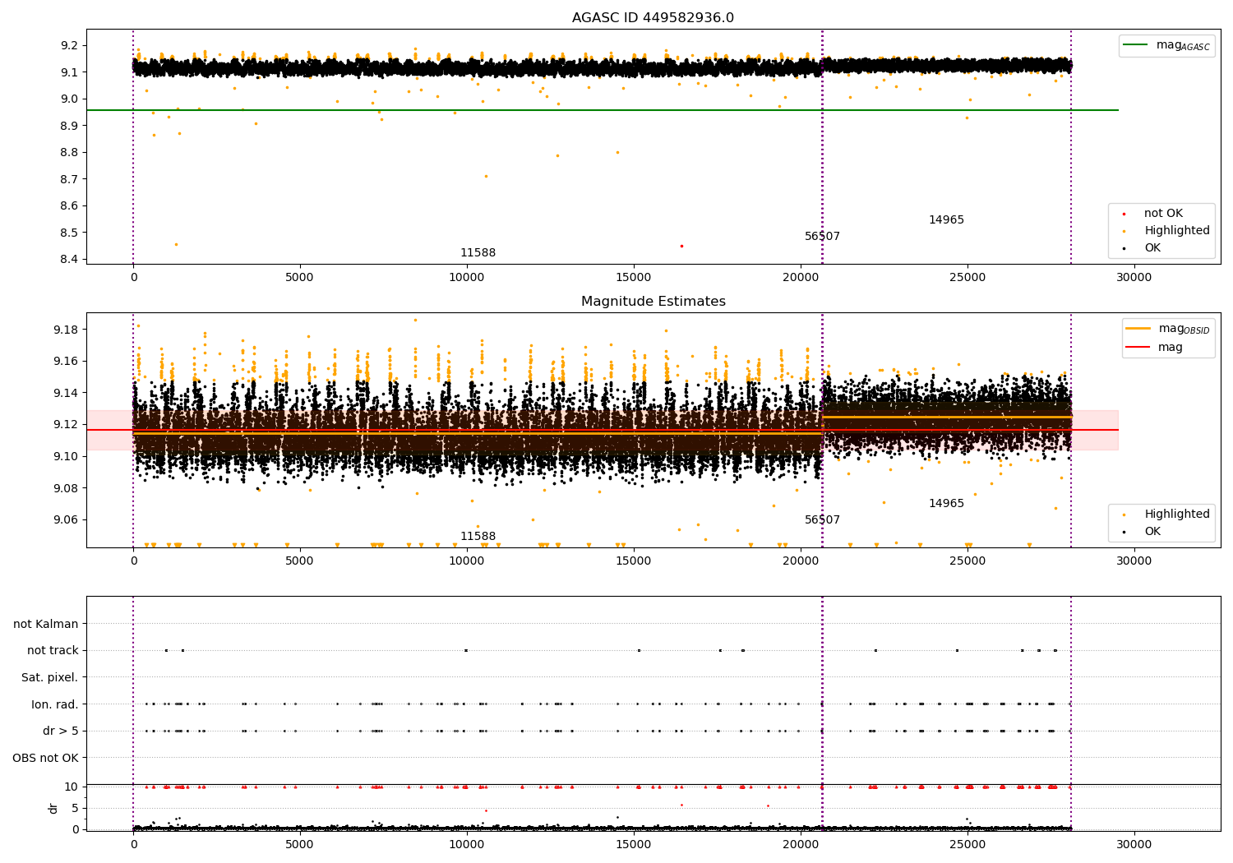The height and width of the screenshot is (863, 1233).
Task: Click the 9.06 y-axis tick label
Action: click(x=67, y=519)
